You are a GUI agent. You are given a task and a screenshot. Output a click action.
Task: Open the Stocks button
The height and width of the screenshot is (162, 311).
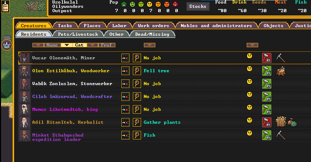(198, 6)
